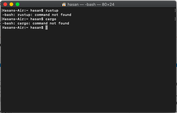
Task: Close the Terminal window with red button
Action: pyautogui.click(x=5, y=4)
